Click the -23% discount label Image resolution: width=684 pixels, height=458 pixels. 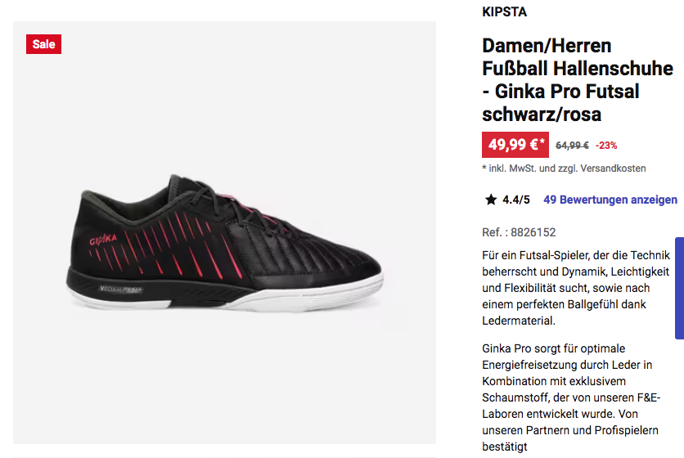606,146
